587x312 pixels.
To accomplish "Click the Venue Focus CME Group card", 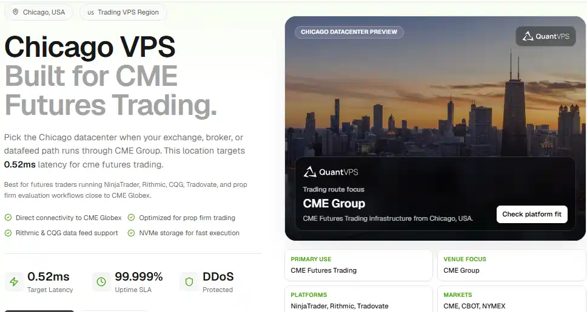I will pos(511,265).
